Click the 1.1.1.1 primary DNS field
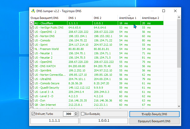 [54, 121]
